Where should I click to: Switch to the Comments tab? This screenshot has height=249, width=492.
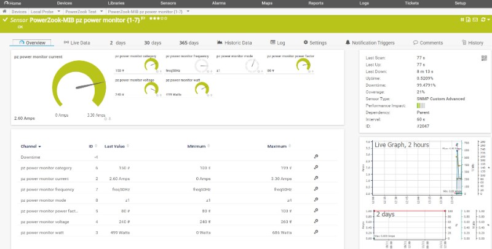428,42
